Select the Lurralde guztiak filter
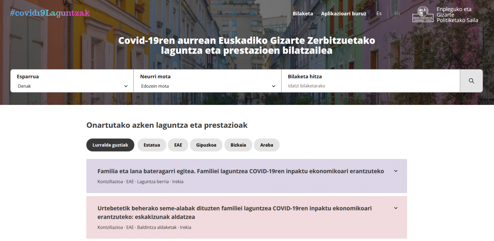This screenshot has width=494, height=241. click(110, 145)
